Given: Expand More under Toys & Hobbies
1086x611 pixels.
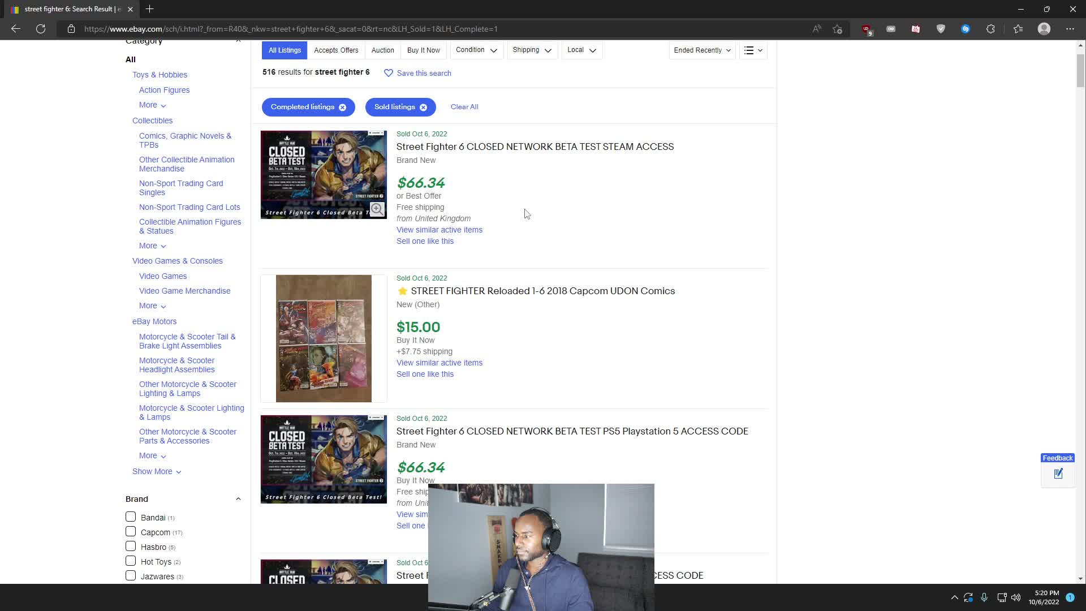Looking at the screenshot, I should tap(152, 105).
